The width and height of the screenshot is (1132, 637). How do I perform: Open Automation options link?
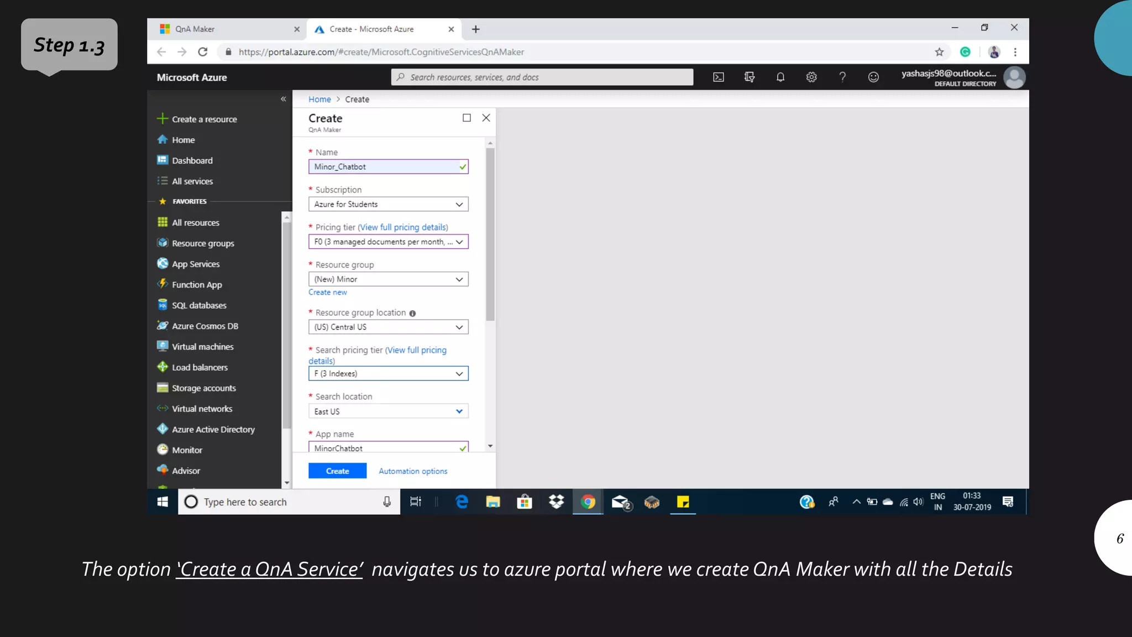click(x=413, y=471)
